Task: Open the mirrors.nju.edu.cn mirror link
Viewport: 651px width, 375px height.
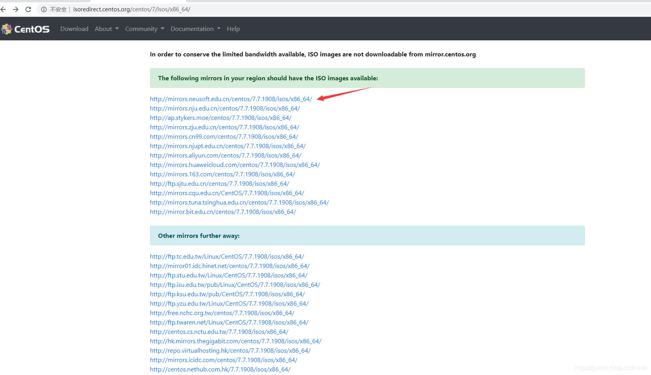Action: [225, 109]
